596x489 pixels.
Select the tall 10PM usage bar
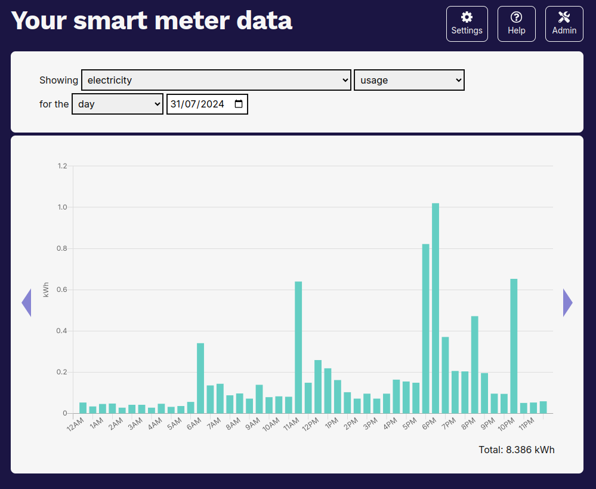514,346
